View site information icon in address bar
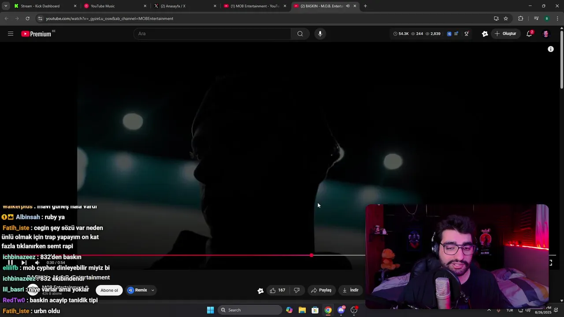Viewport: 564px width, 317px height. [x=40, y=18]
